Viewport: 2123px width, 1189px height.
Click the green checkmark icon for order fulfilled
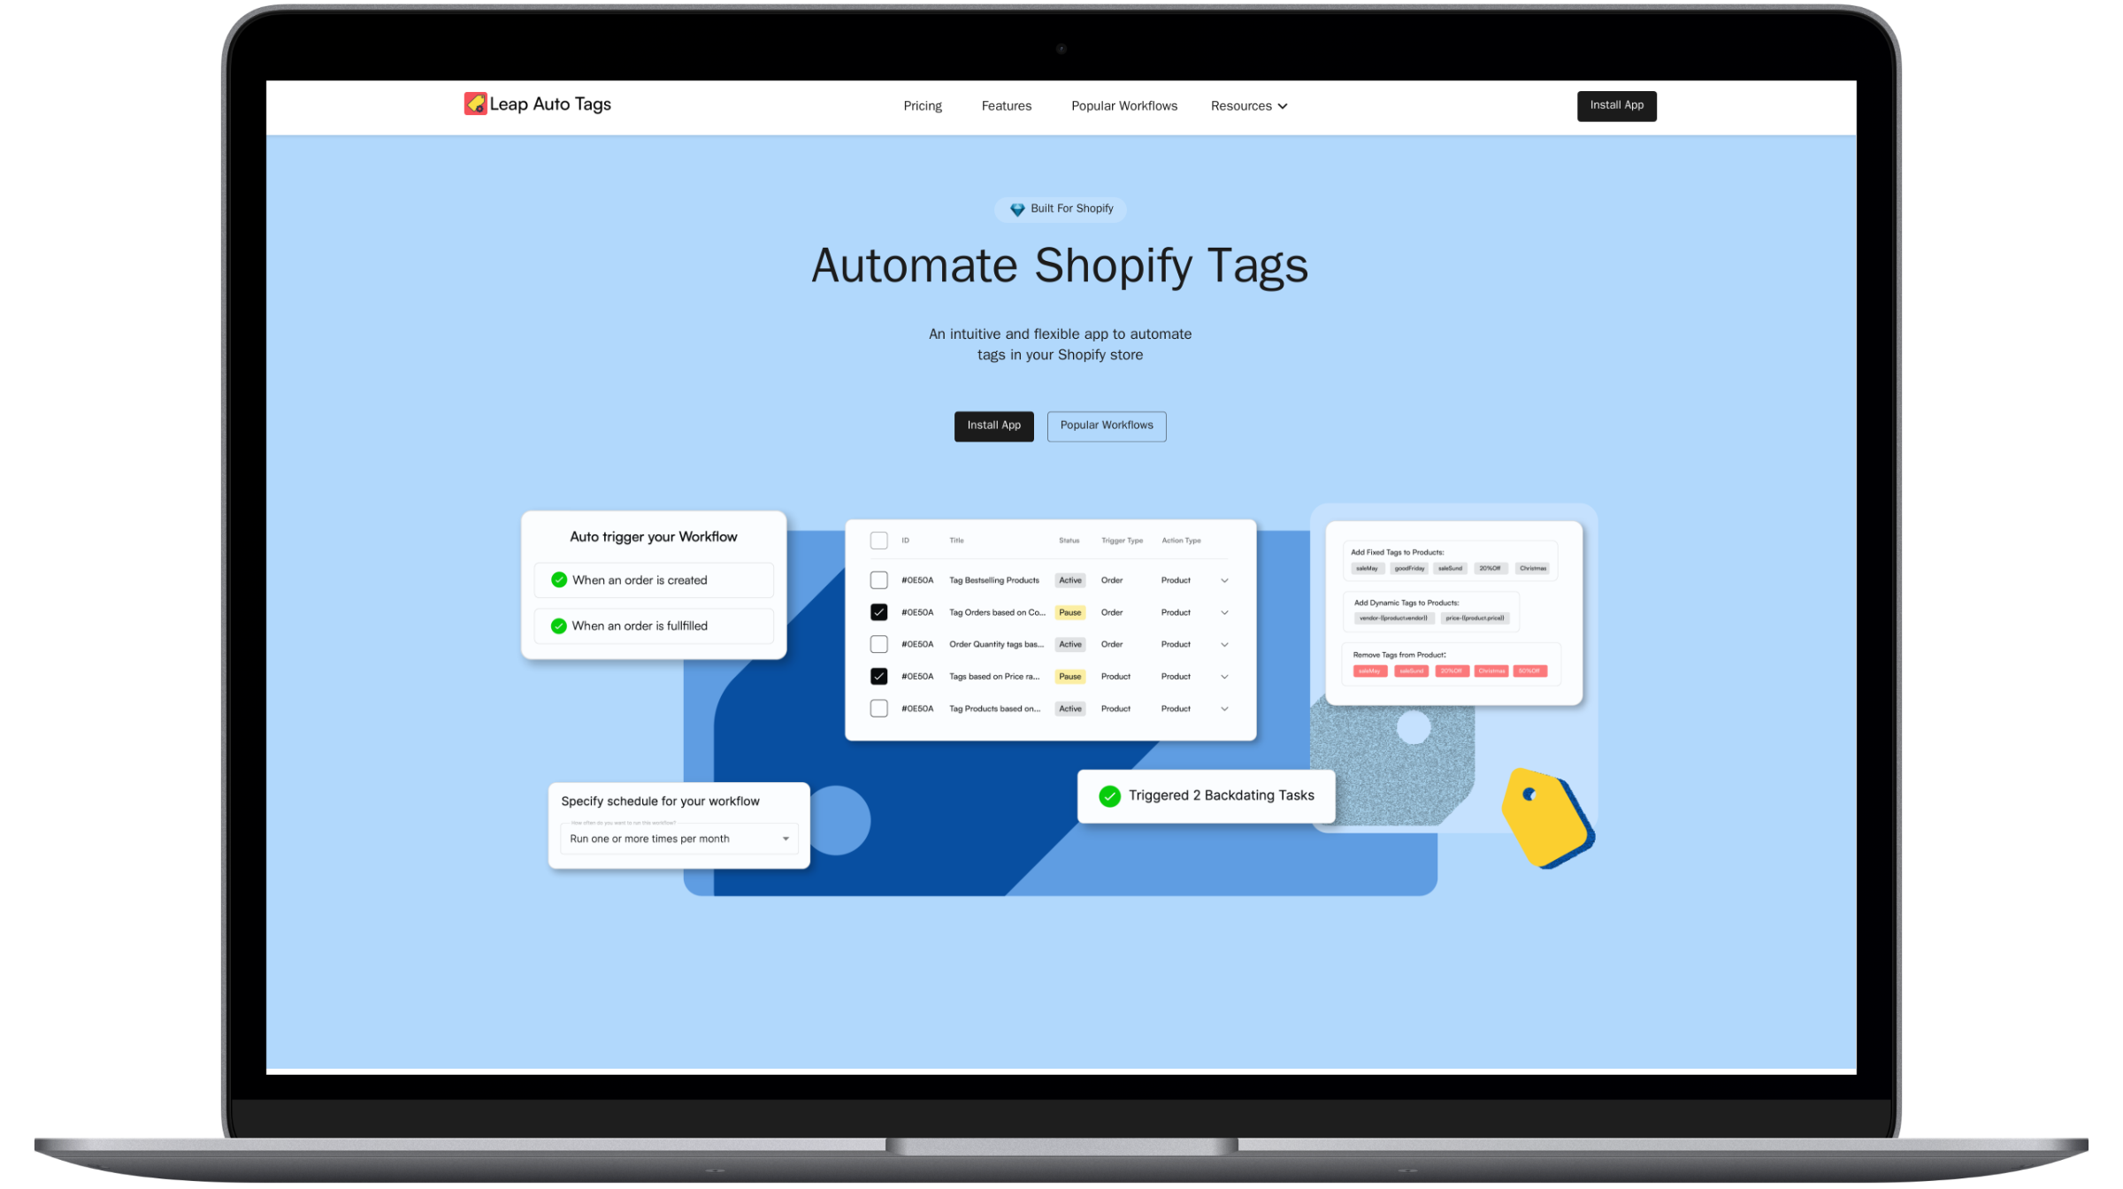coord(558,625)
